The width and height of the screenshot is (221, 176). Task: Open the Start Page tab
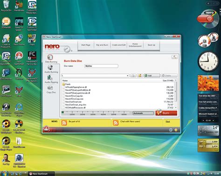coord(86,45)
